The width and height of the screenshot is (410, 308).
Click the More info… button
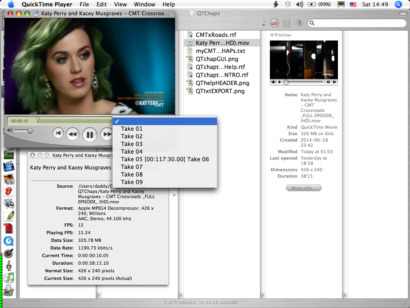303,188
